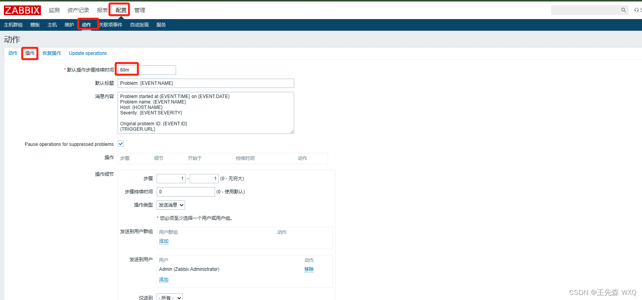
Task: Switch to the 恢复操作 tab
Action: (52, 53)
